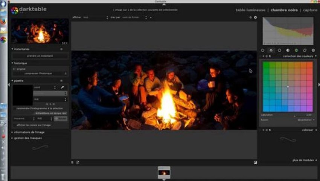Open the 'point' pipette mode dropdown
320x181 pixels.
(x=45, y=87)
